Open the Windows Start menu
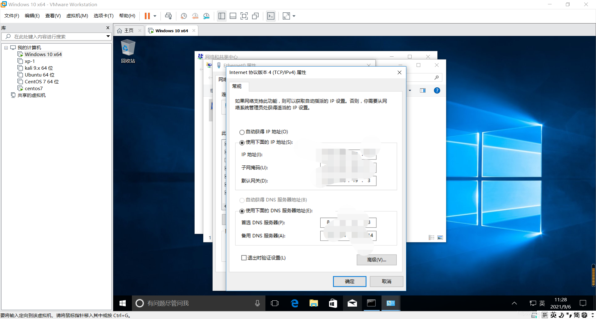This screenshot has height=319, width=596. [123, 303]
